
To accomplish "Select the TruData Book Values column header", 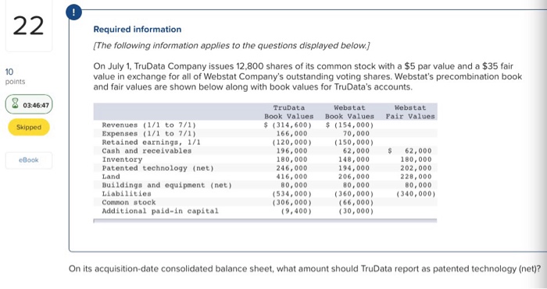I will coord(289,112).
